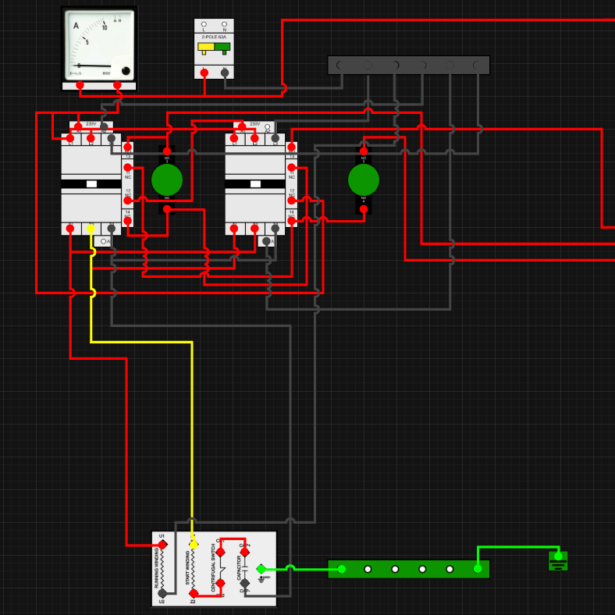Screen dimensions: 615x615
Task: Click the second terminal on the green earth bar
Action: tap(368, 569)
